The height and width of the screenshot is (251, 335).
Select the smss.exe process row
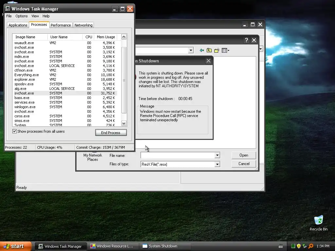click(65, 121)
